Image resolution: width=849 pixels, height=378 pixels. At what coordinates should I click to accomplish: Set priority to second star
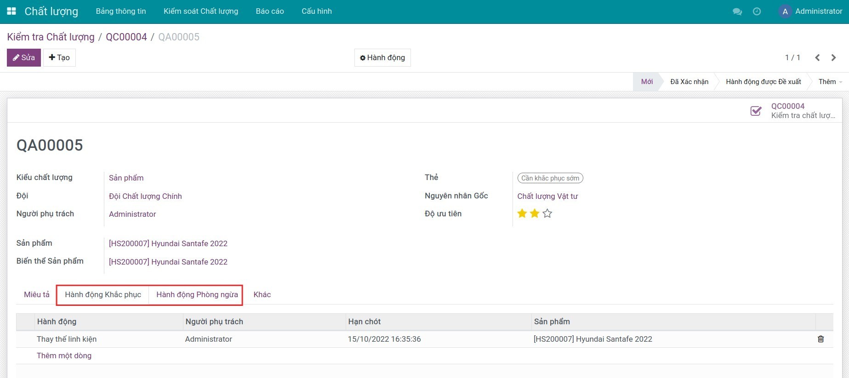(535, 214)
